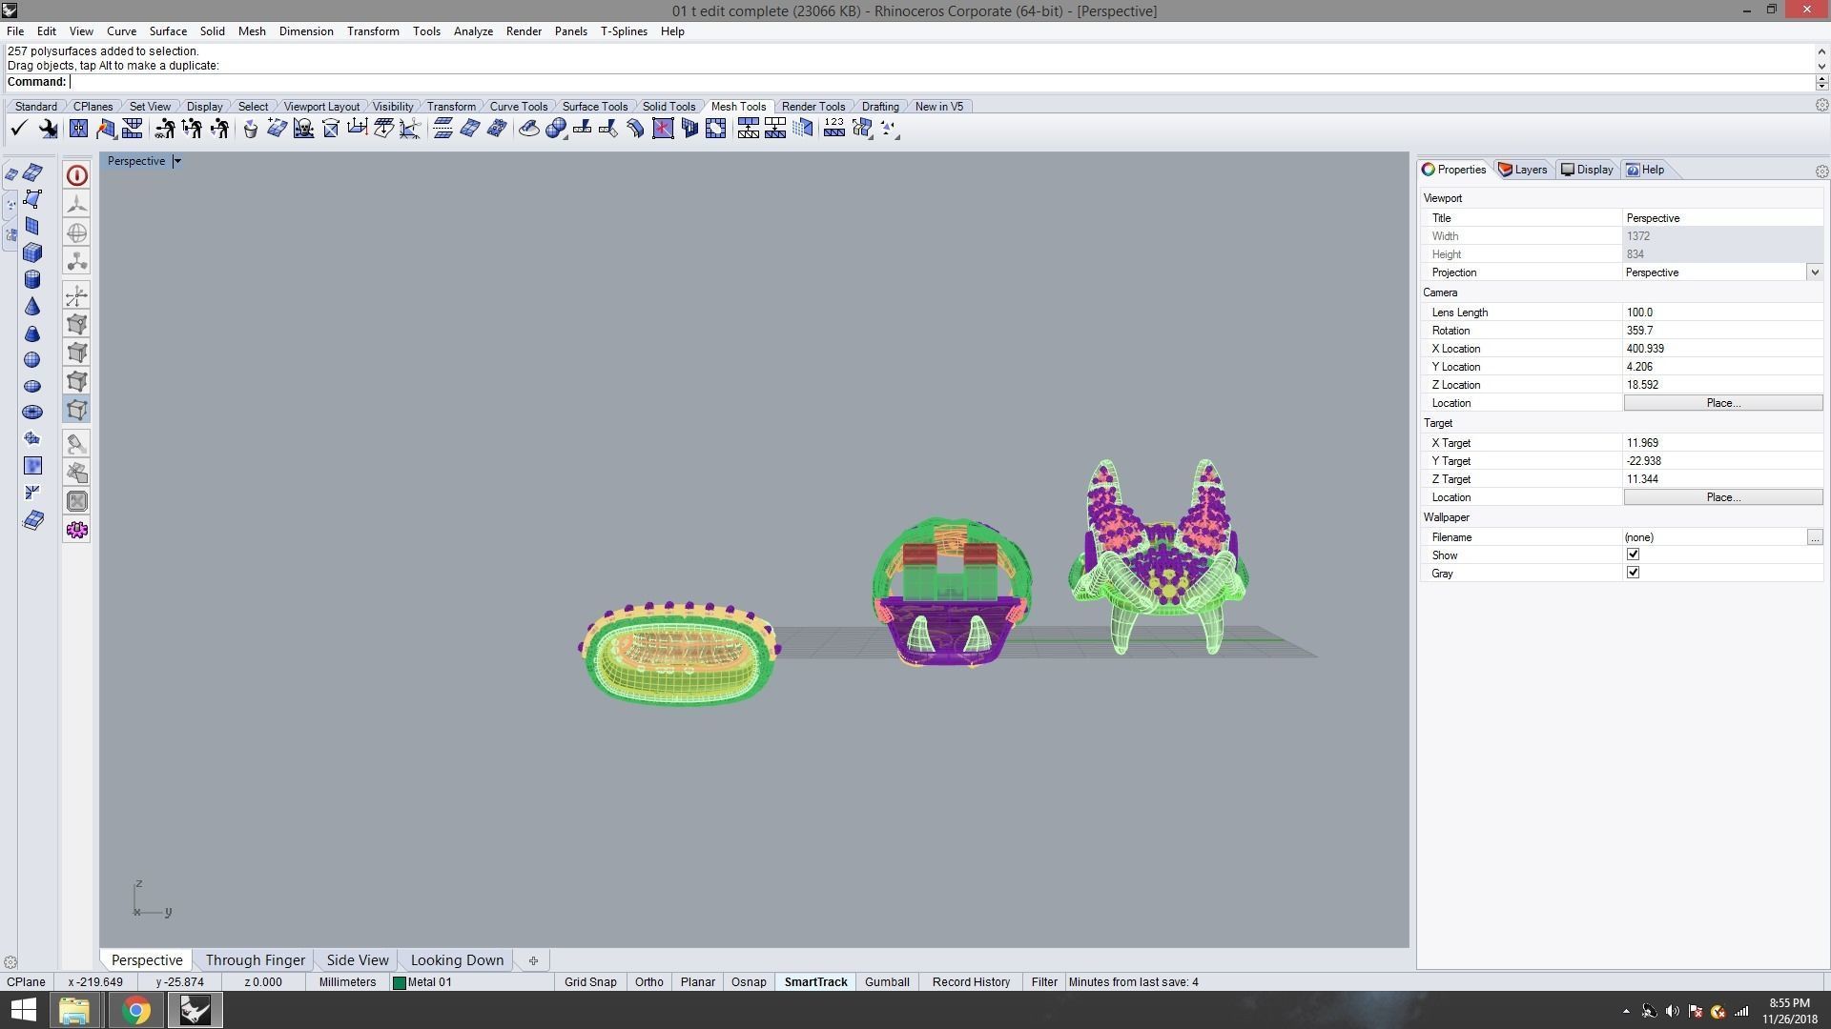Switch to the Side View viewport tab
Image resolution: width=1831 pixels, height=1029 pixels.
(357, 959)
